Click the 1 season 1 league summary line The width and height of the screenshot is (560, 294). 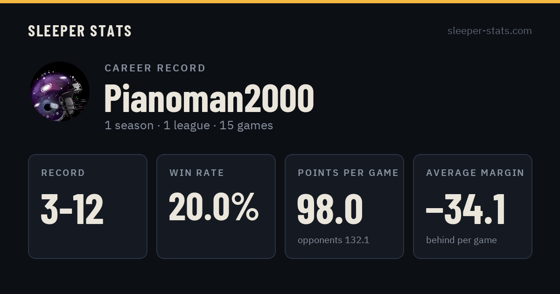pos(189,126)
